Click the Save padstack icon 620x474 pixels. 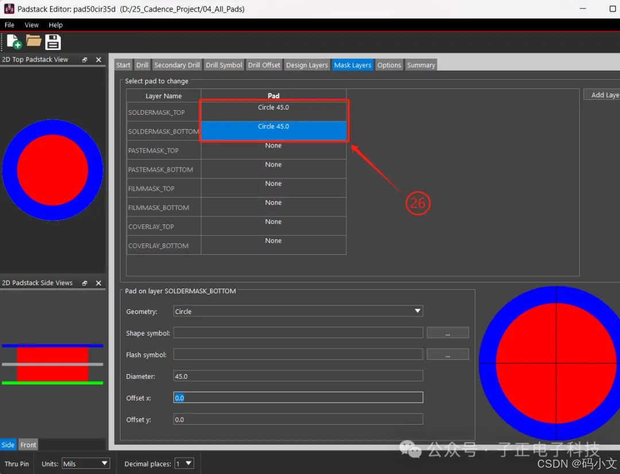(53, 42)
